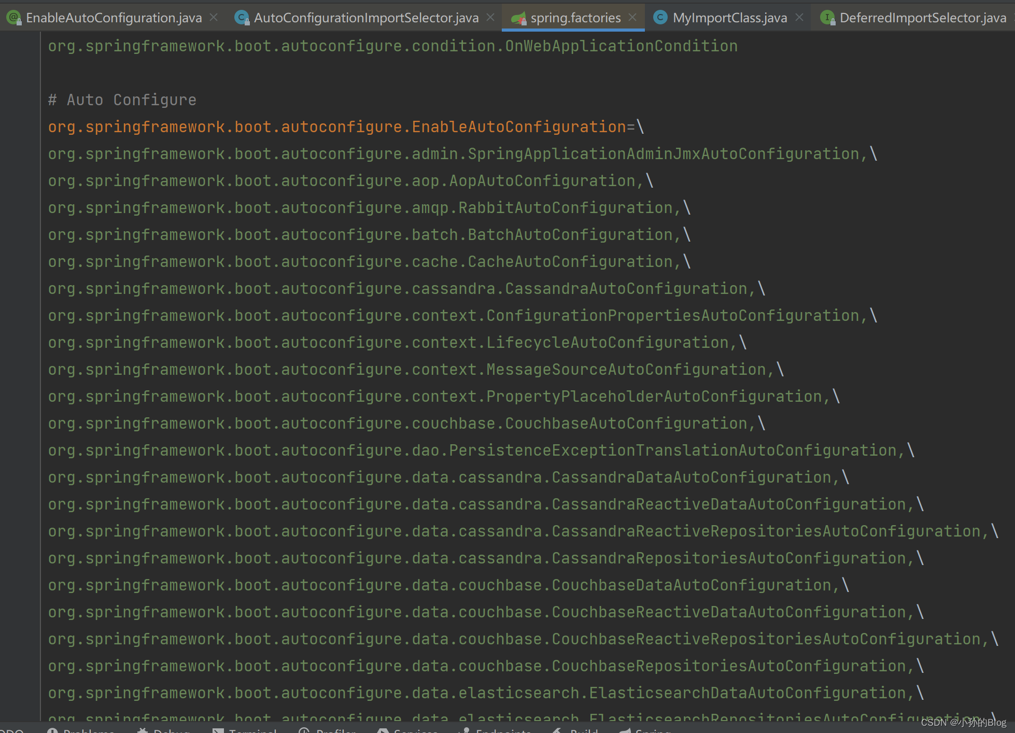Click the PersistenceExceptionTranslationAutoConfiguration line
Screen dimensions: 1015x733
click(x=482, y=450)
